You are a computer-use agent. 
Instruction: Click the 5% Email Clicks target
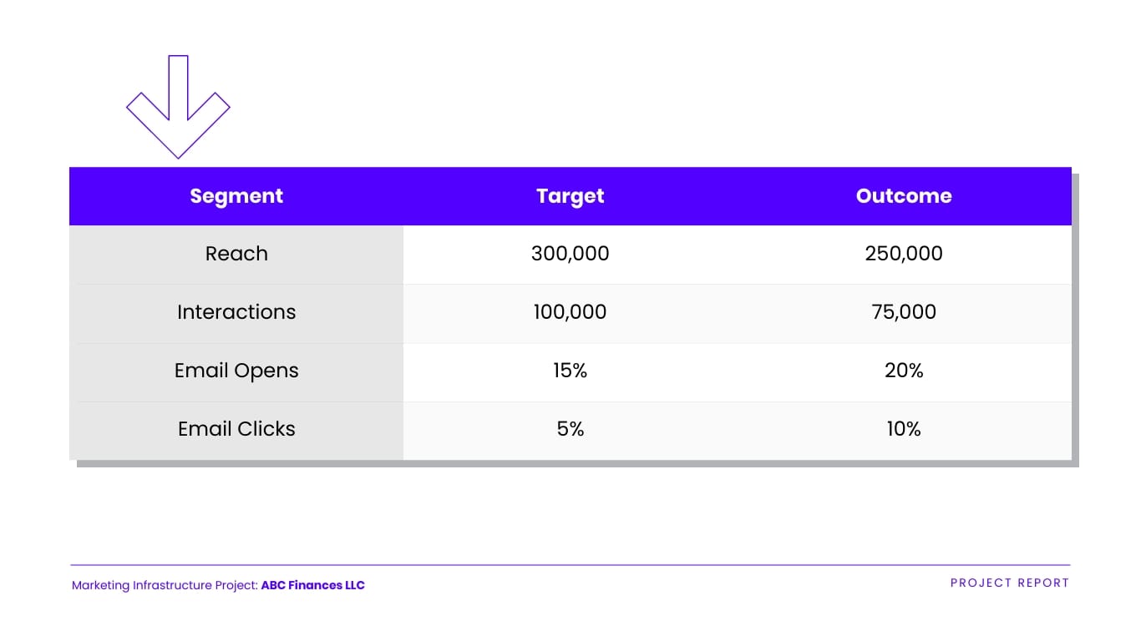click(x=570, y=429)
